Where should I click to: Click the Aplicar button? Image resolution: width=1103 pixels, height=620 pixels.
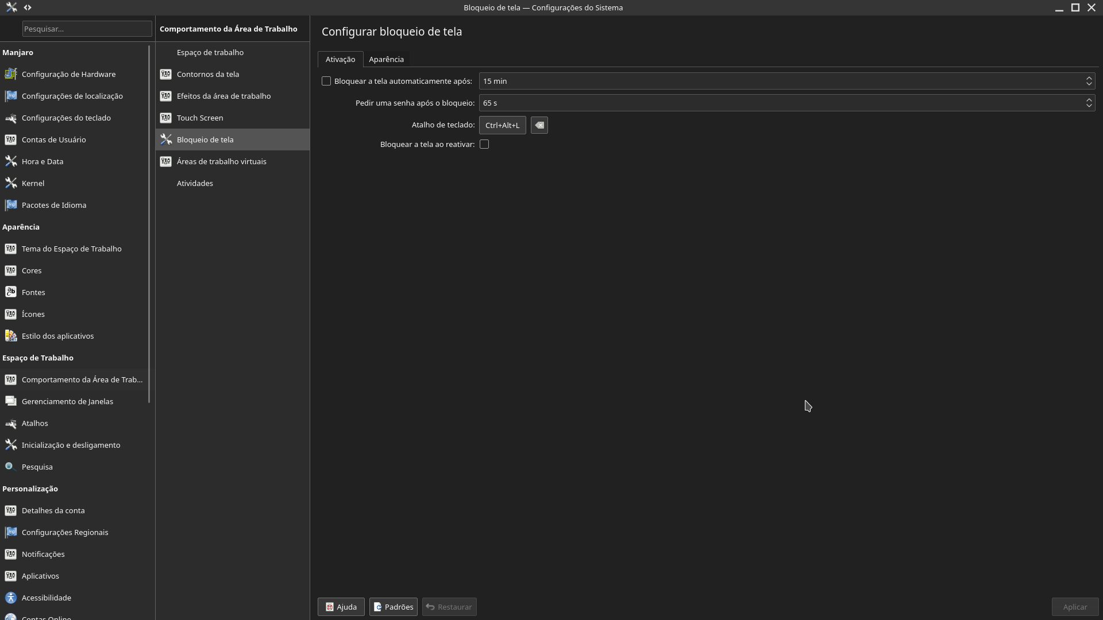[x=1074, y=606]
